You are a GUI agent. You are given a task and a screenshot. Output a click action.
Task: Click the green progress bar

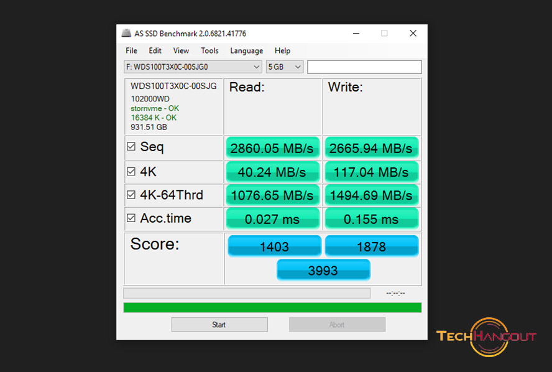tap(272, 307)
